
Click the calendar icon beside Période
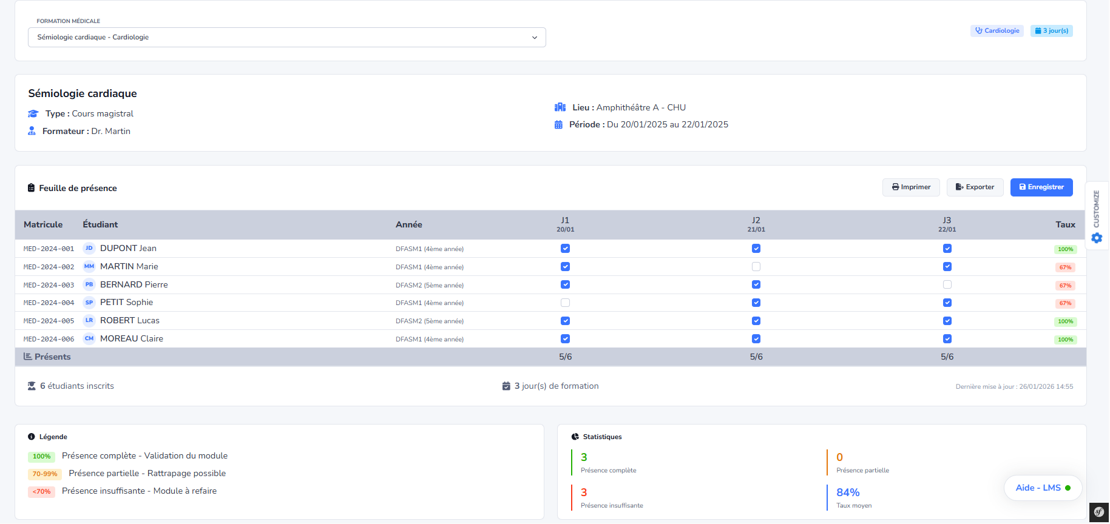click(558, 125)
